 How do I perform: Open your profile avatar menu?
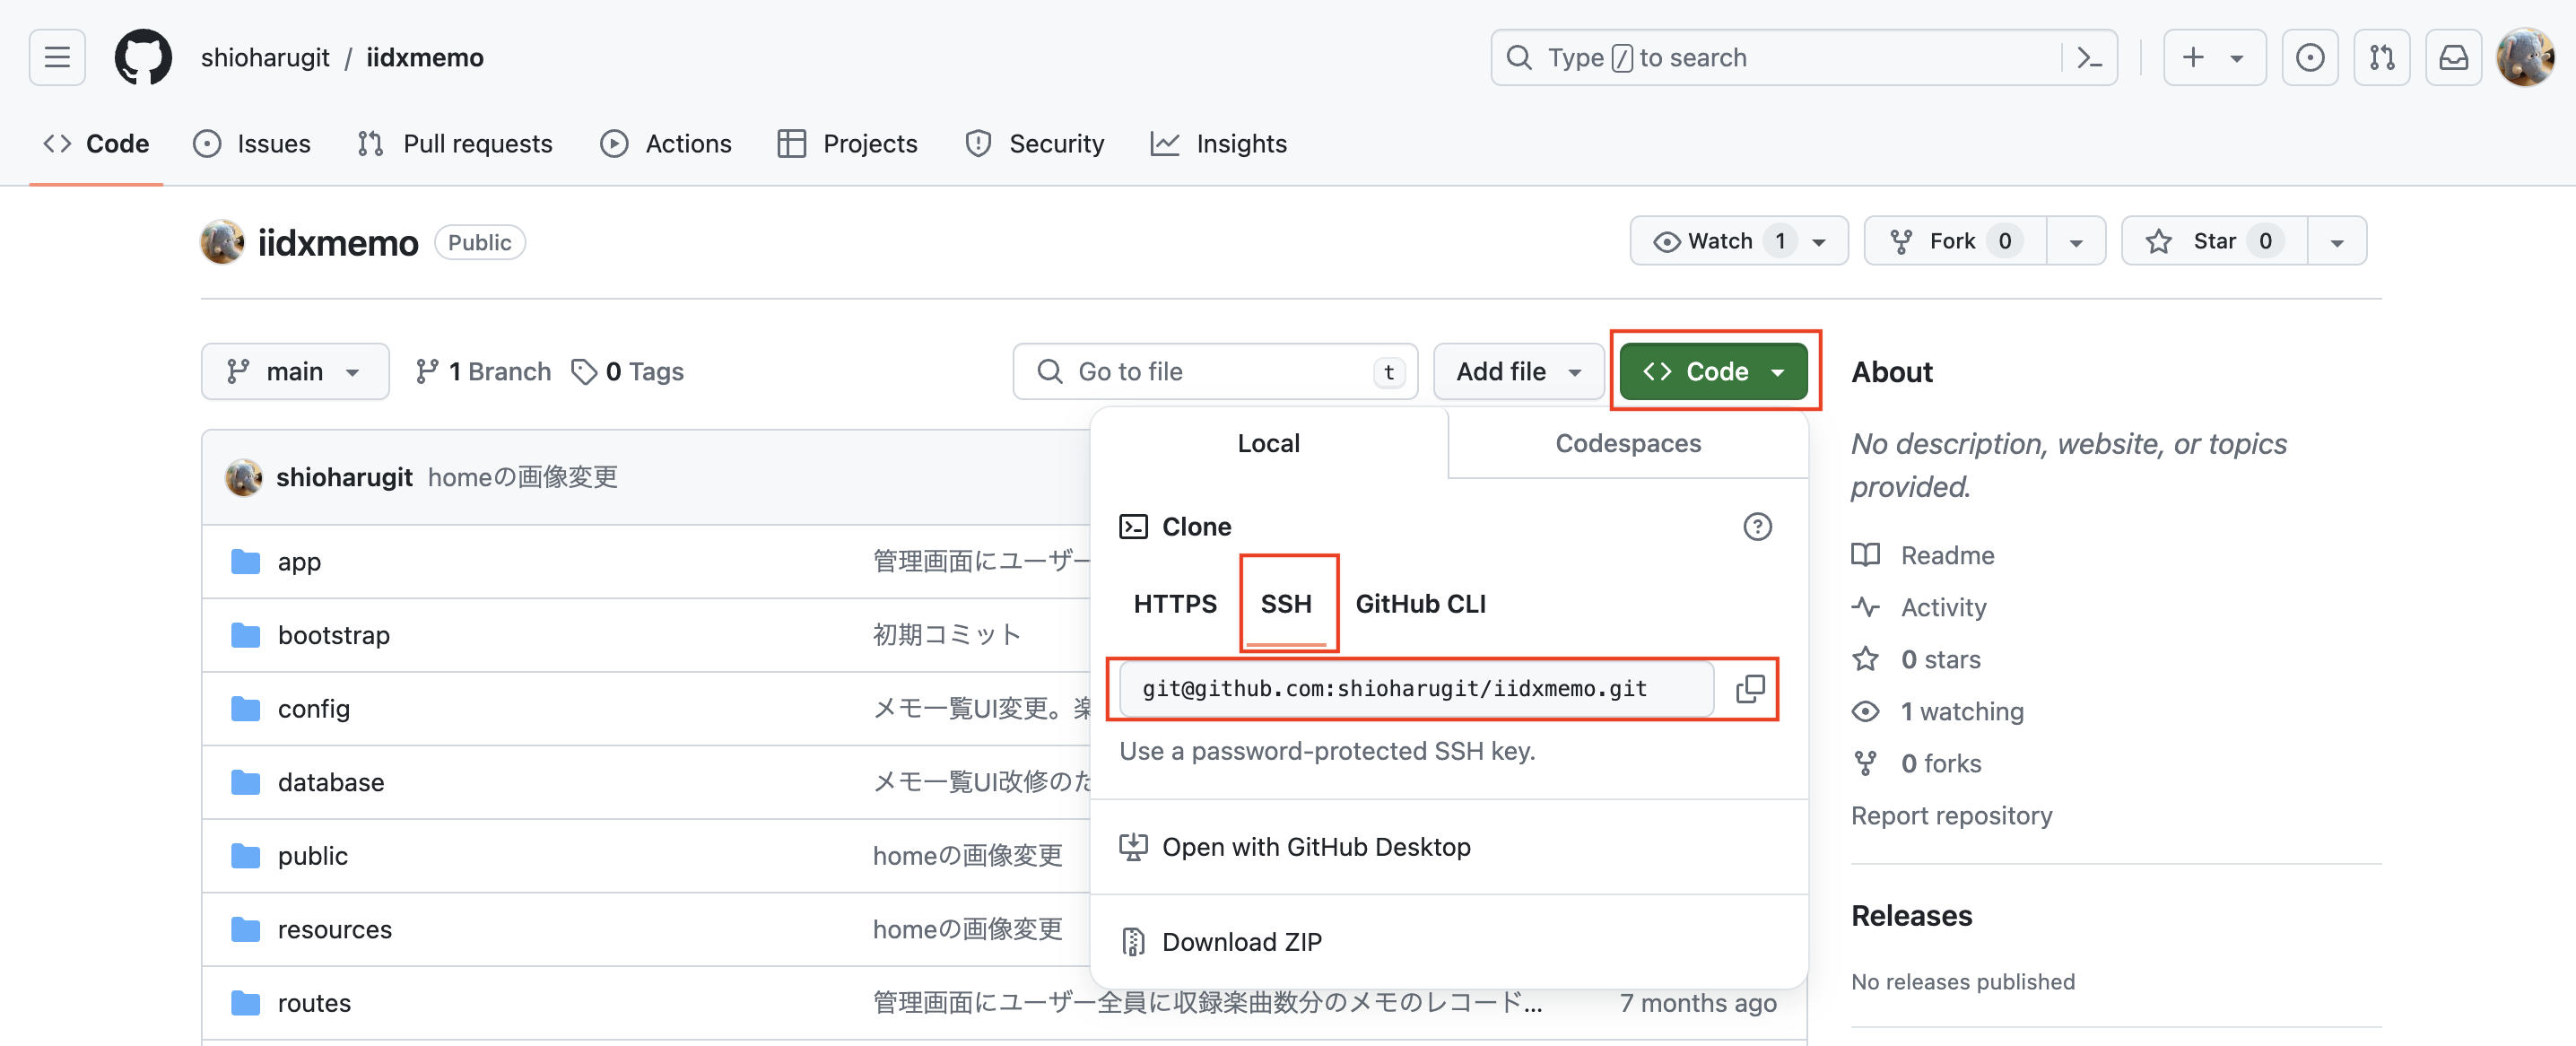(x=2524, y=57)
